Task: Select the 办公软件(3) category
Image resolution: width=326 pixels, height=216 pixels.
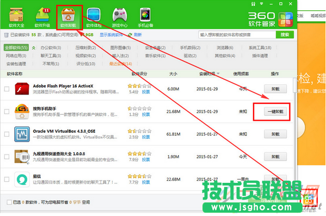Action: click(x=51, y=48)
